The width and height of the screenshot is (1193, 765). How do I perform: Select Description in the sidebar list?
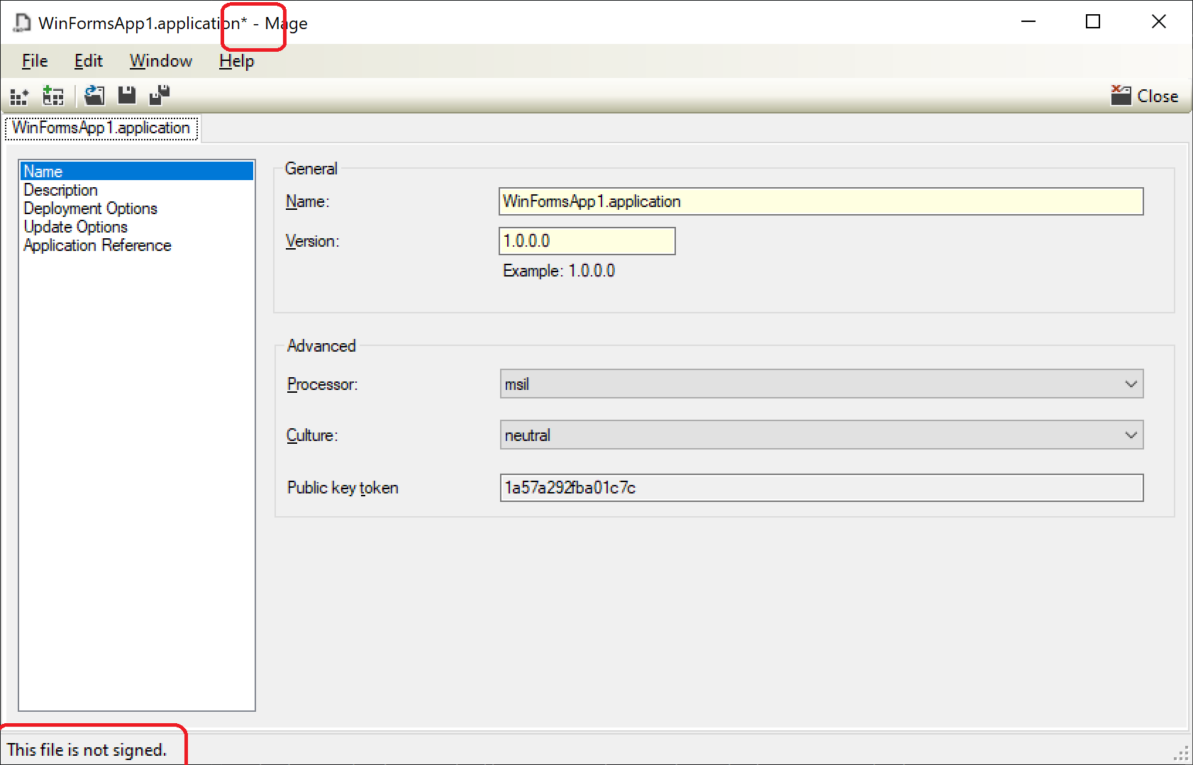[x=61, y=189]
